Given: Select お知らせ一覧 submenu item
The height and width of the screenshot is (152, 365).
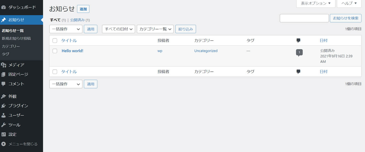Looking at the screenshot, I should (13, 31).
